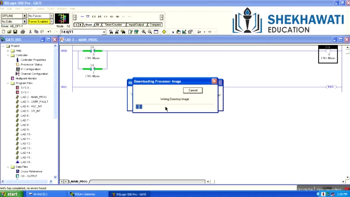Switch to the Compare instruction tab
This screenshot has height=197, width=350.
pos(155,25)
